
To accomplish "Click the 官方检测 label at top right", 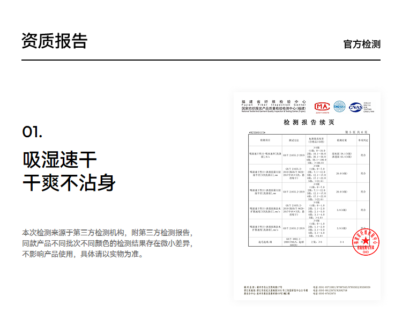I will [362, 44].
